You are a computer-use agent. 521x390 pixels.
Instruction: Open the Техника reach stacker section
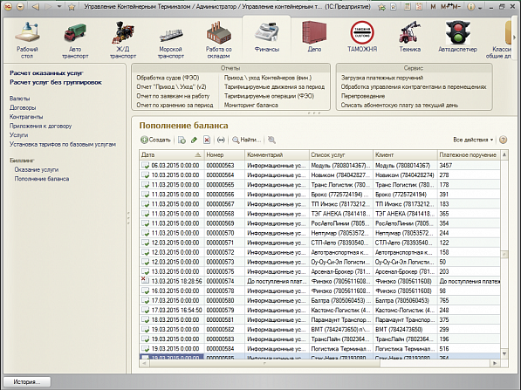409,37
